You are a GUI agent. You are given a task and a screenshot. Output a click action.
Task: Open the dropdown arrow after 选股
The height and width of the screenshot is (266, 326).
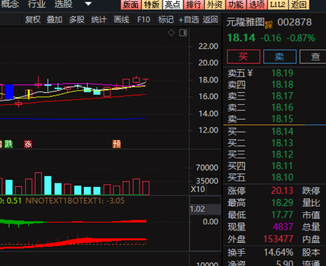(88, 4)
